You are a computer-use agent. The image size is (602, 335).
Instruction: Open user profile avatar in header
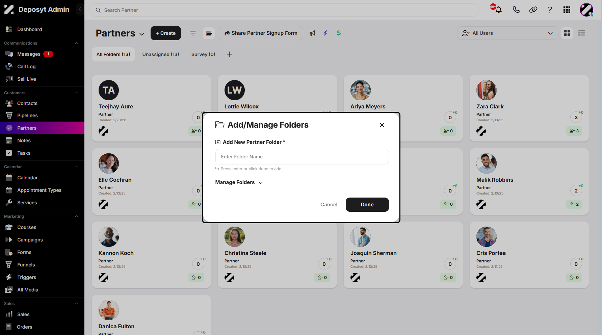point(586,10)
